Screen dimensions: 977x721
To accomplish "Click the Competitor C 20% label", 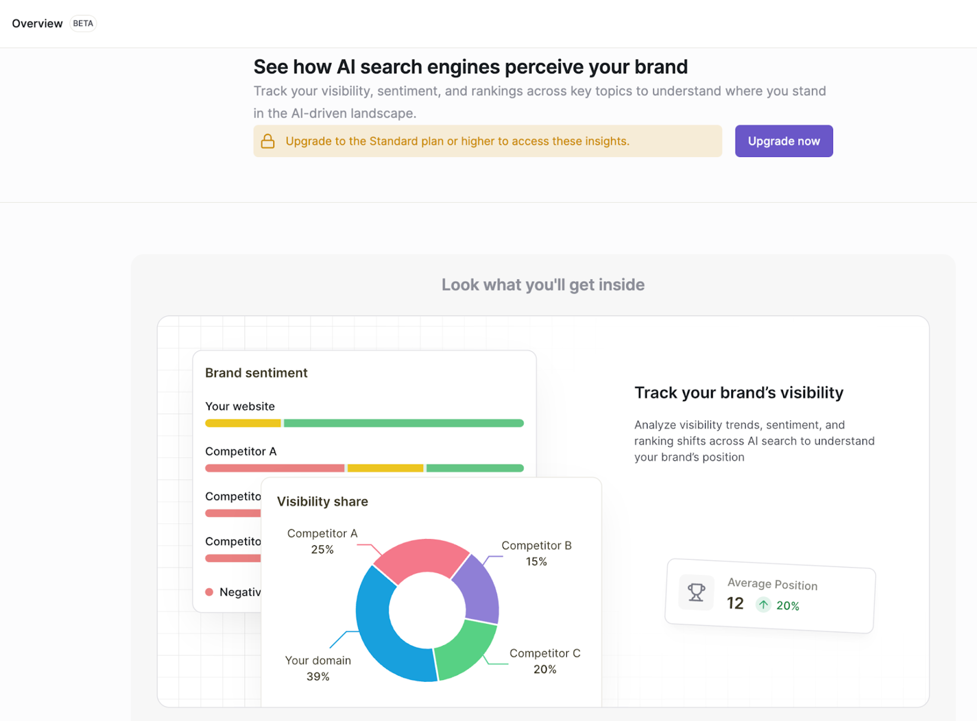I will [545, 661].
